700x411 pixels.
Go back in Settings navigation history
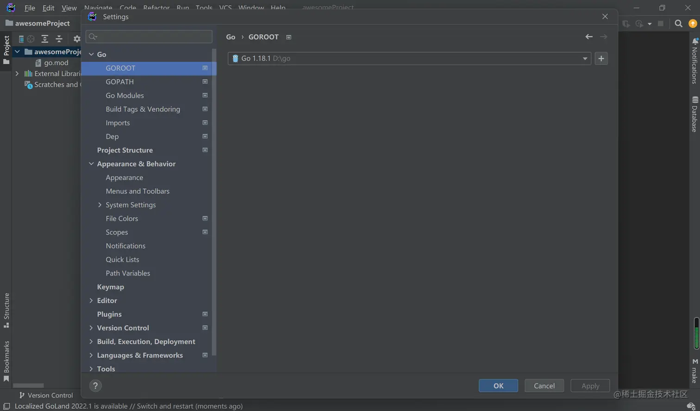click(589, 37)
